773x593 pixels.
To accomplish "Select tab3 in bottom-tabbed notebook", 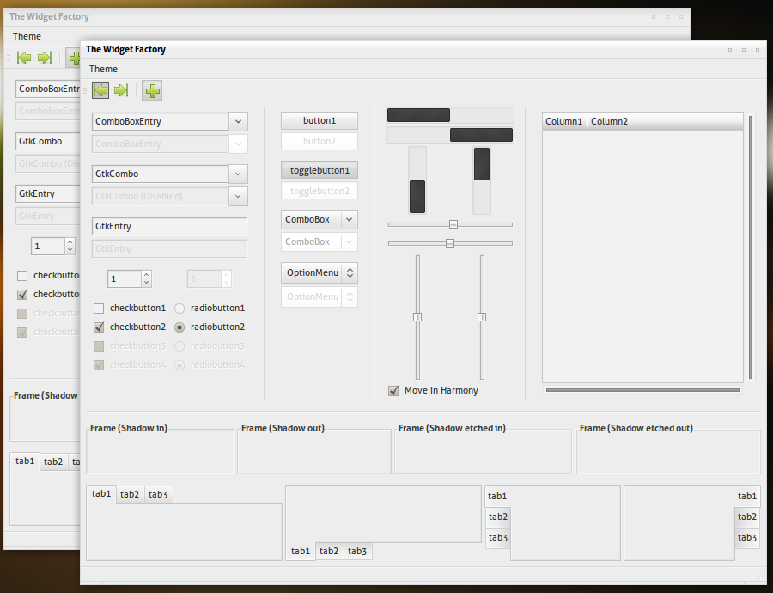I will coord(357,552).
